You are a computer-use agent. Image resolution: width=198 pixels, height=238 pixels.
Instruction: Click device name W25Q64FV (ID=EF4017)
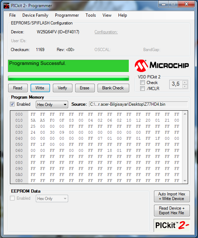point(58,32)
